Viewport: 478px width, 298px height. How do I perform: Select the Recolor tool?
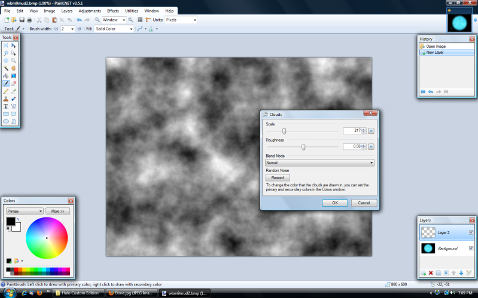point(13,99)
